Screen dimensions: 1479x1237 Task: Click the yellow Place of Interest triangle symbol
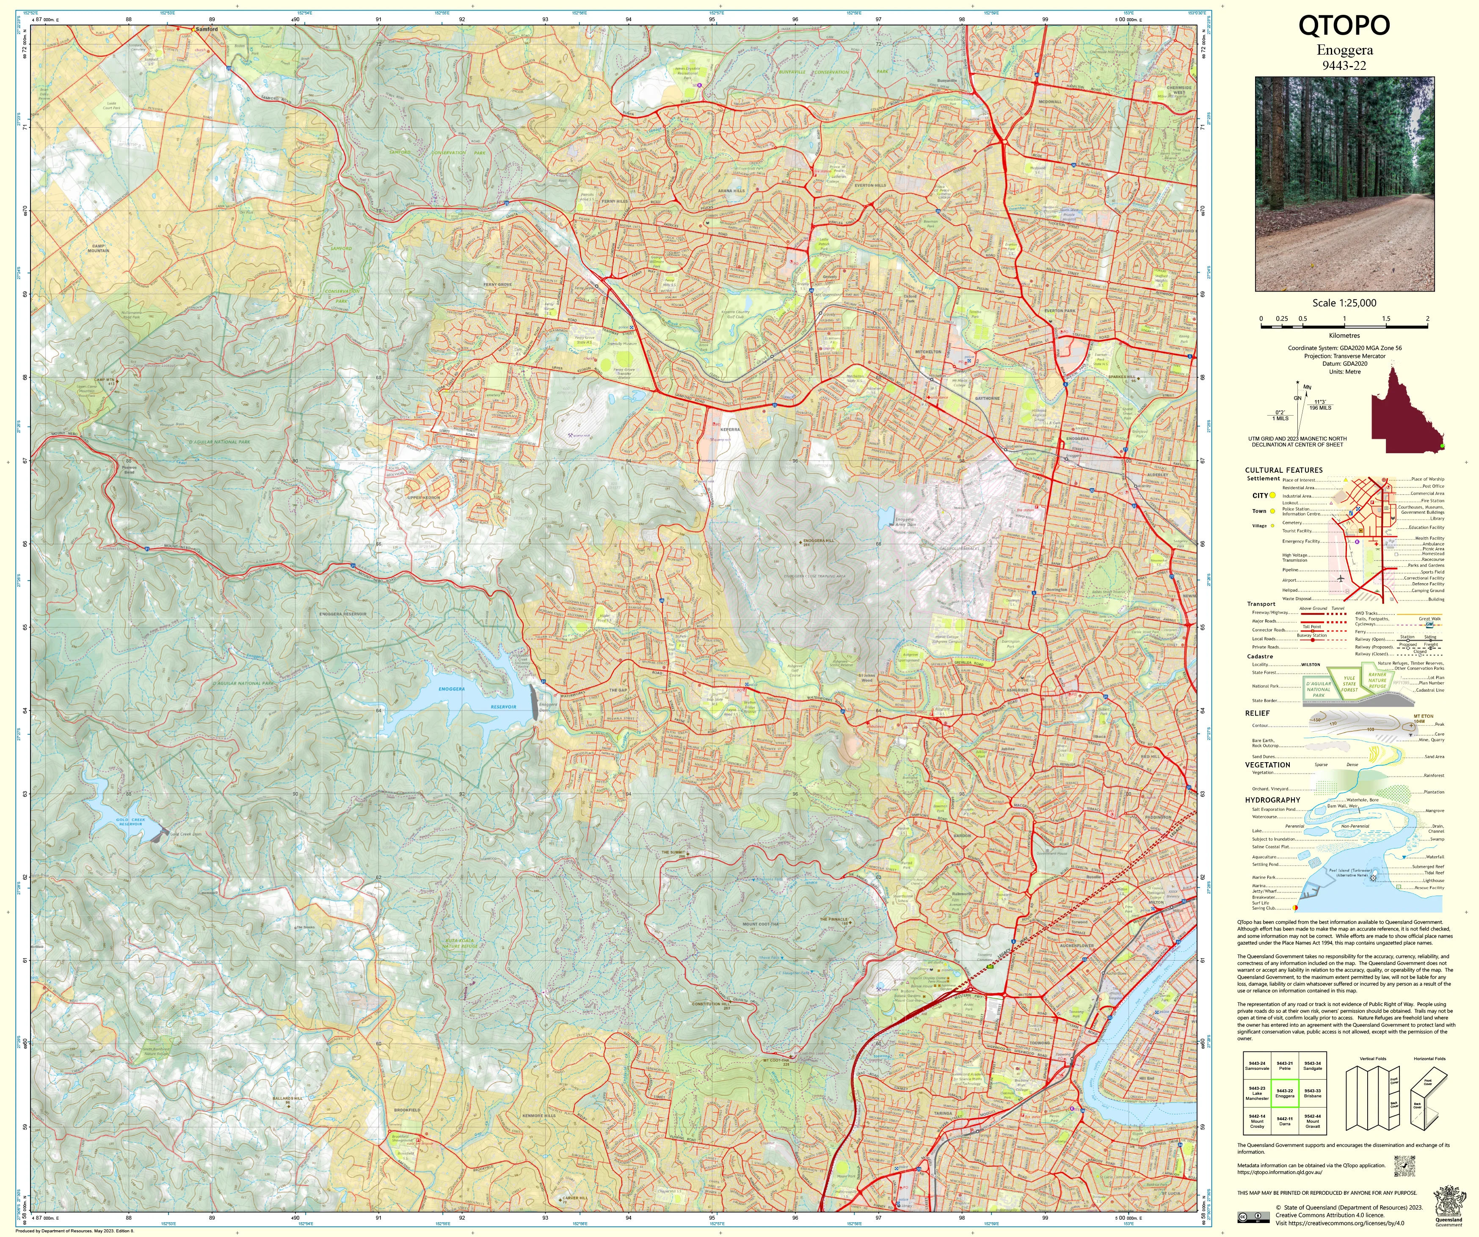pos(1345,479)
